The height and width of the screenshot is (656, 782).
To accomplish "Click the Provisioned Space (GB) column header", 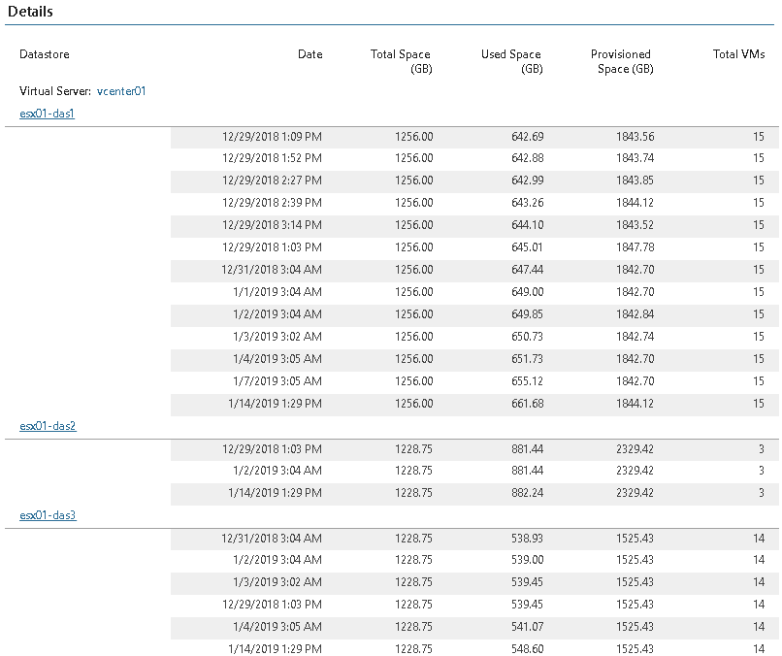I will (x=622, y=61).
